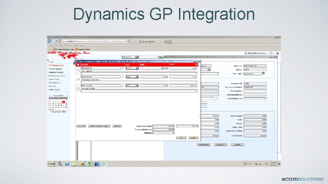
Task: Open the calendar icon beside Doc. Date
Action: (x=263, y=73)
